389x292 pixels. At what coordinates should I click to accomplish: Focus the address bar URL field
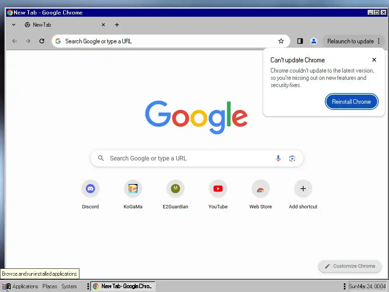[x=171, y=41]
